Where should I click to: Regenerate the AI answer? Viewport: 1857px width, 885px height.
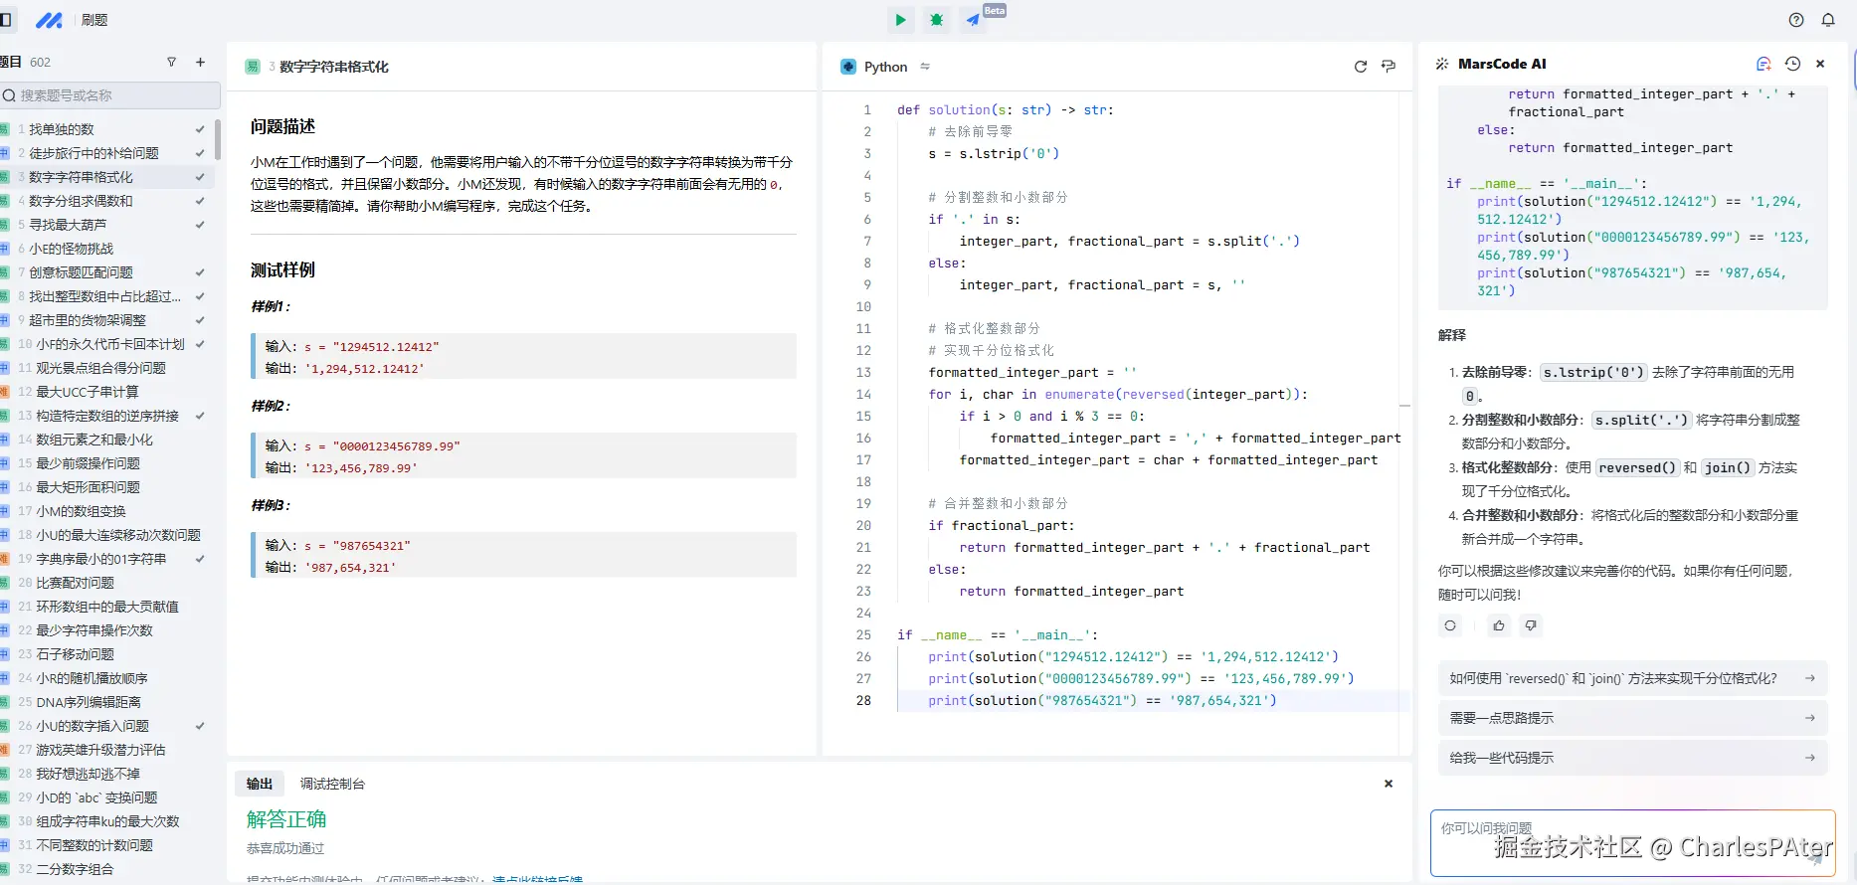1450,625
